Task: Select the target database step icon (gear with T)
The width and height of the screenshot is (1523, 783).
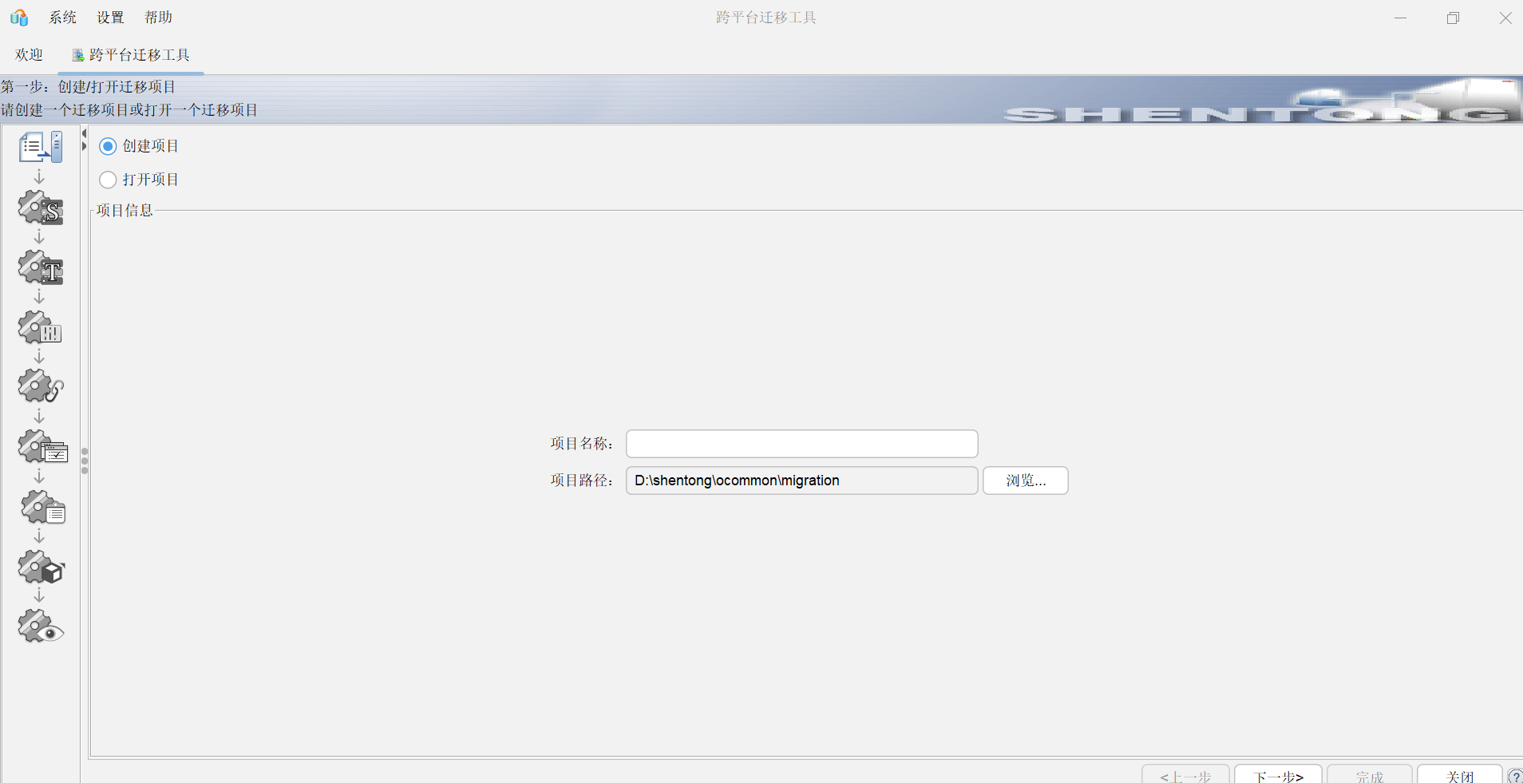Action: 41,267
